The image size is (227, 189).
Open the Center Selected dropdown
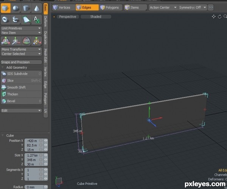pos(21,54)
